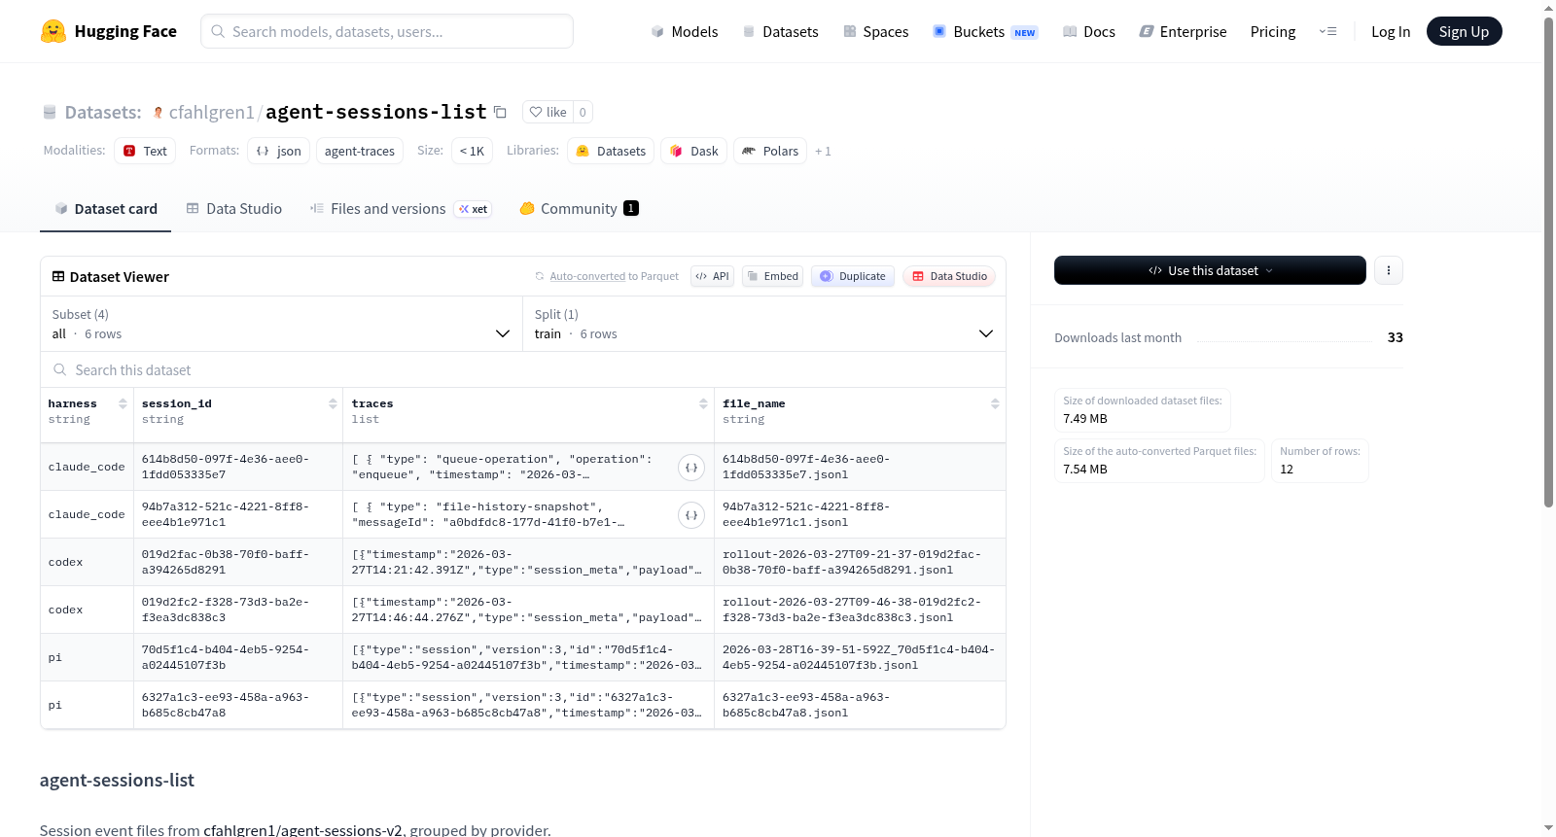Select the first pi harness cell
Screen dimensions: 1556x837
coord(87,657)
